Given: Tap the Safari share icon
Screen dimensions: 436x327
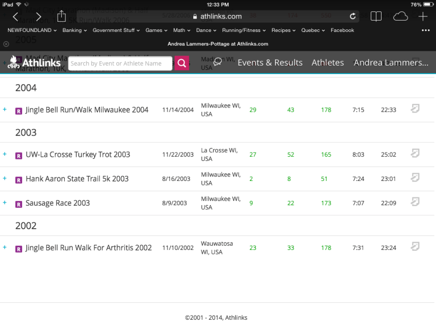Looking at the screenshot, I should click(62, 16).
